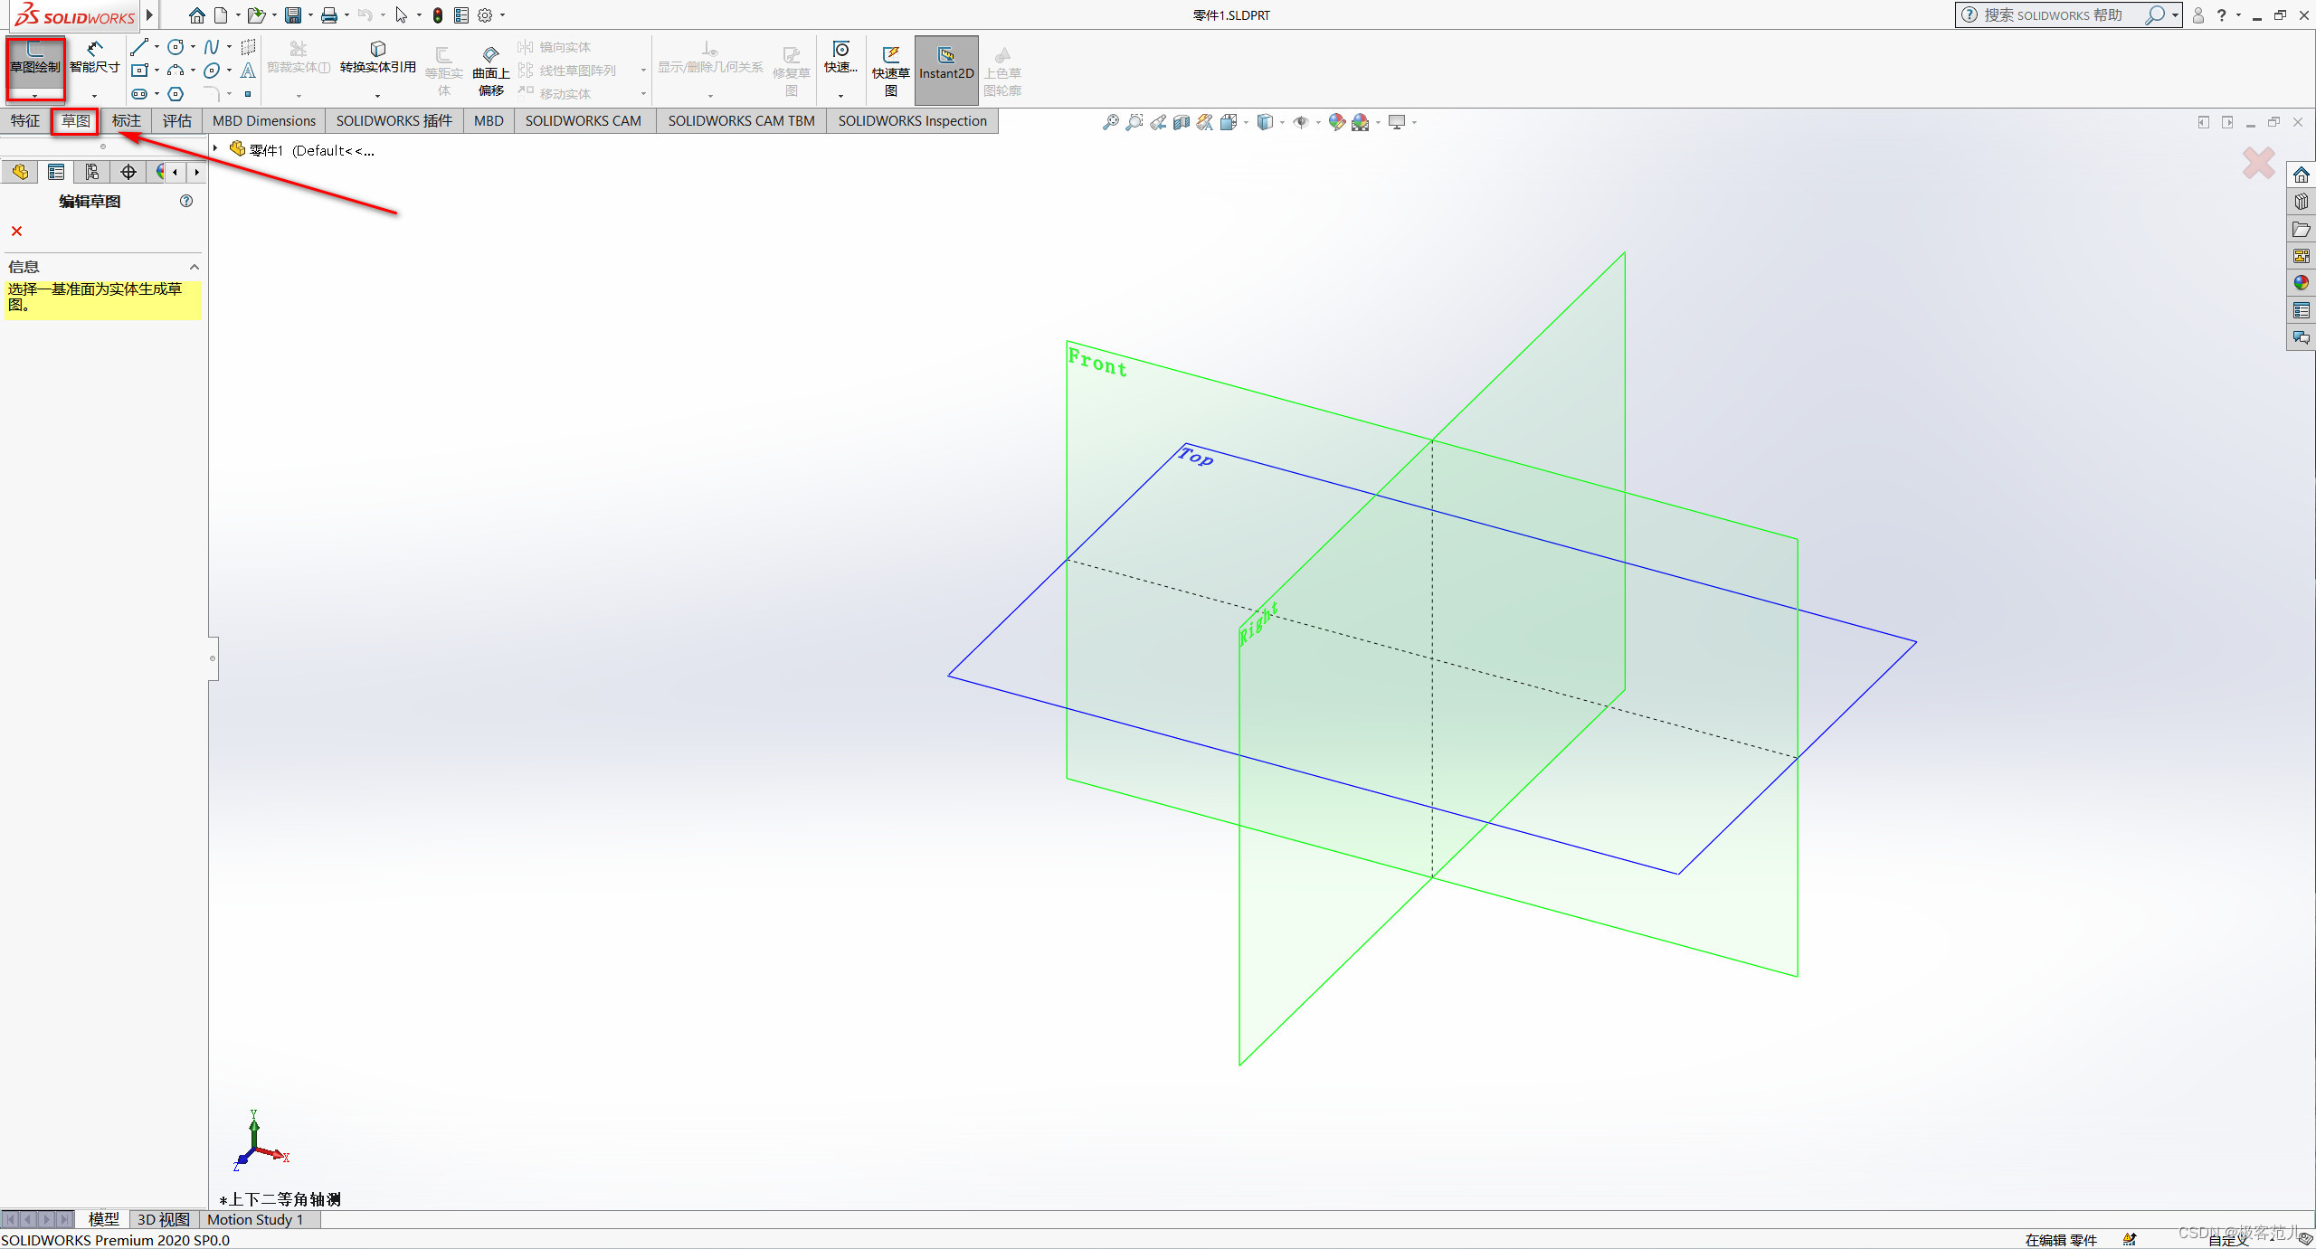Image resolution: width=2316 pixels, height=1249 pixels.
Task: Click the SOLIDWORKS help search field
Action: tap(2052, 14)
